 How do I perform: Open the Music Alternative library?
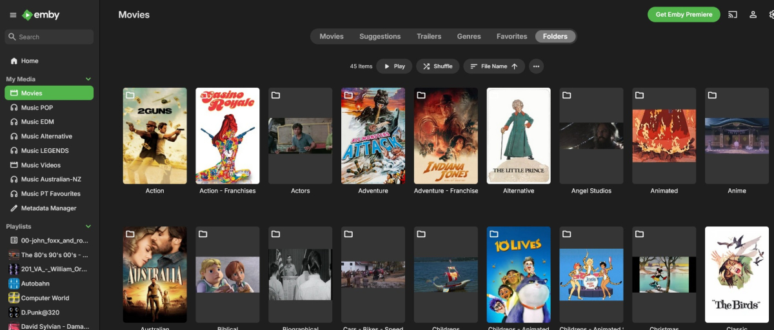pyautogui.click(x=49, y=136)
